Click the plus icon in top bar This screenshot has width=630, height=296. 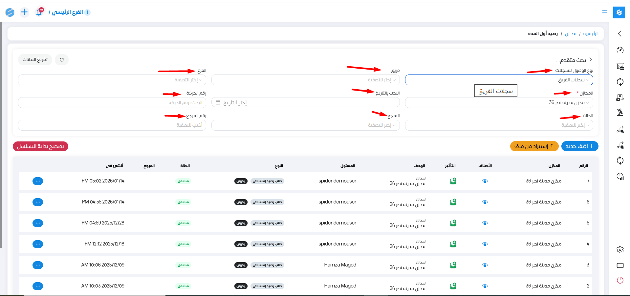coord(24,12)
